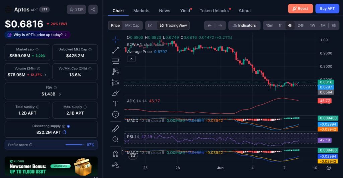Open the Token Unlocks tab

click(x=215, y=11)
